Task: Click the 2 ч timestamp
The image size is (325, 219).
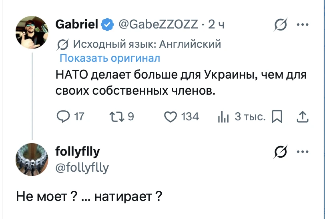Action: click(216, 24)
